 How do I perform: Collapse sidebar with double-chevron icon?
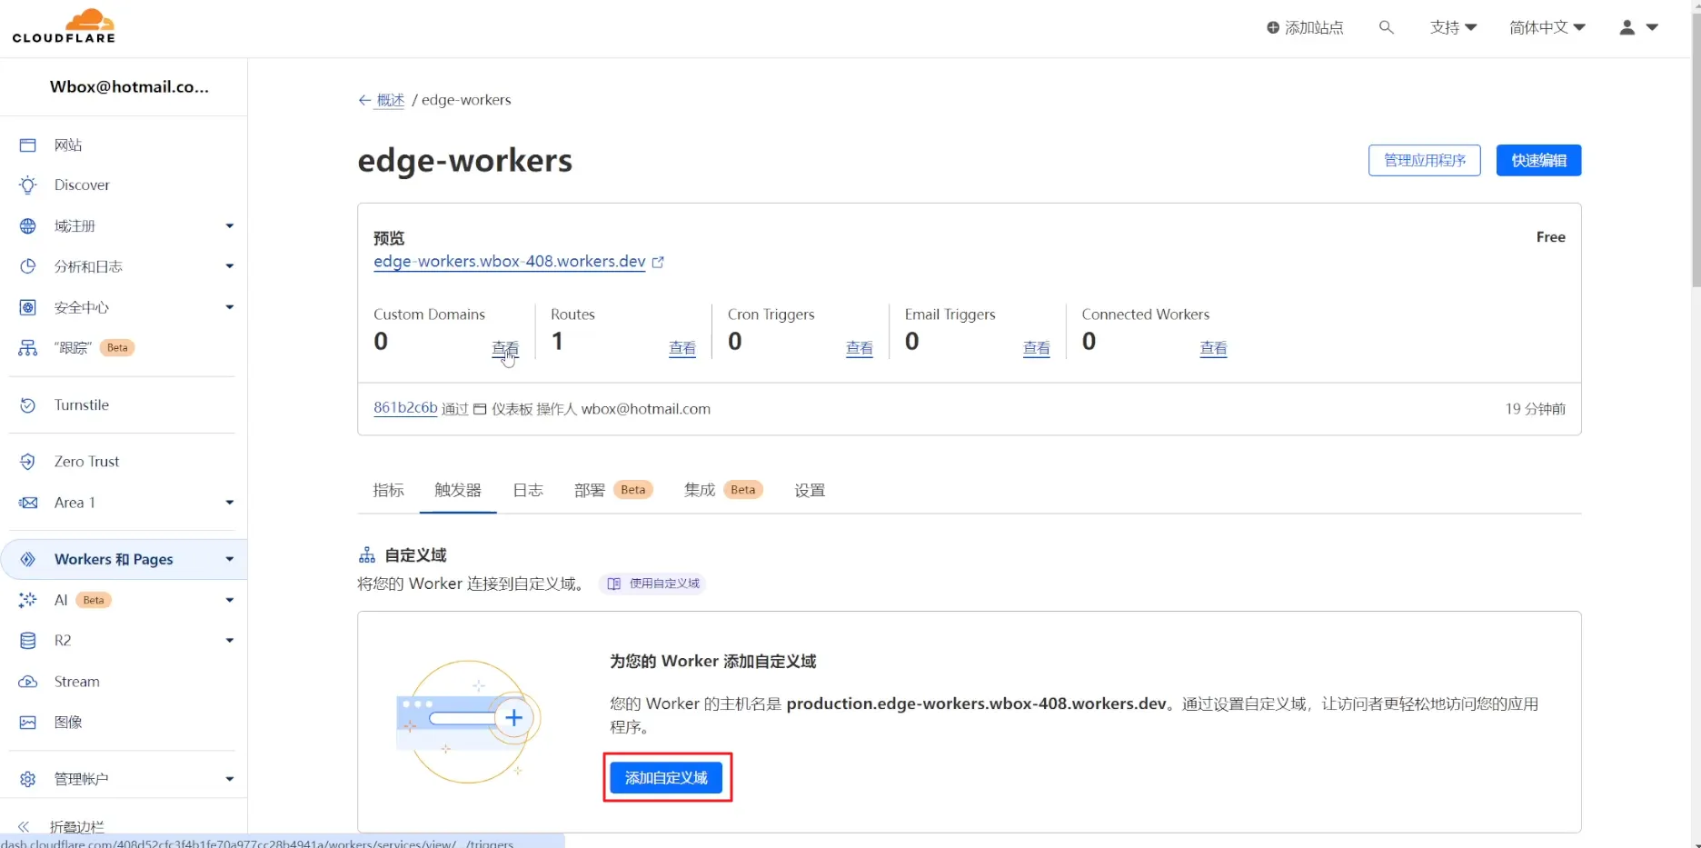(24, 827)
